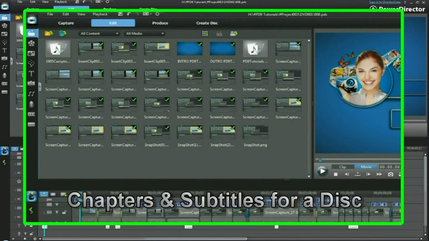Click preview seek slider handle
The image size is (429, 241).
(x=320, y=160)
